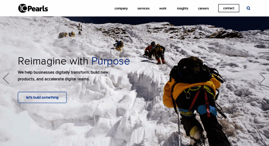Go to previous slide with left arrow
Image resolution: width=269 pixels, height=146 pixels.
(x=6, y=78)
